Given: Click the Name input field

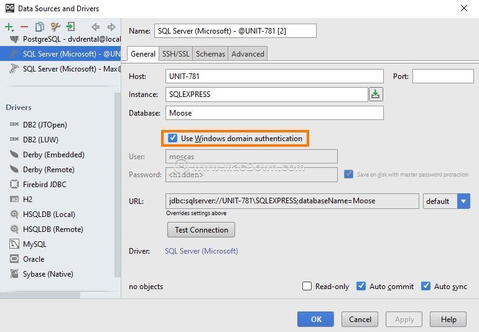Looking at the screenshot, I should 235,31.
